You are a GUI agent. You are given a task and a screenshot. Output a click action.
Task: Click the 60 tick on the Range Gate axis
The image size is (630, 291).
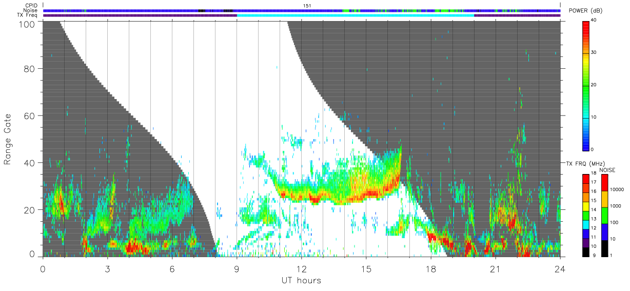point(30,116)
